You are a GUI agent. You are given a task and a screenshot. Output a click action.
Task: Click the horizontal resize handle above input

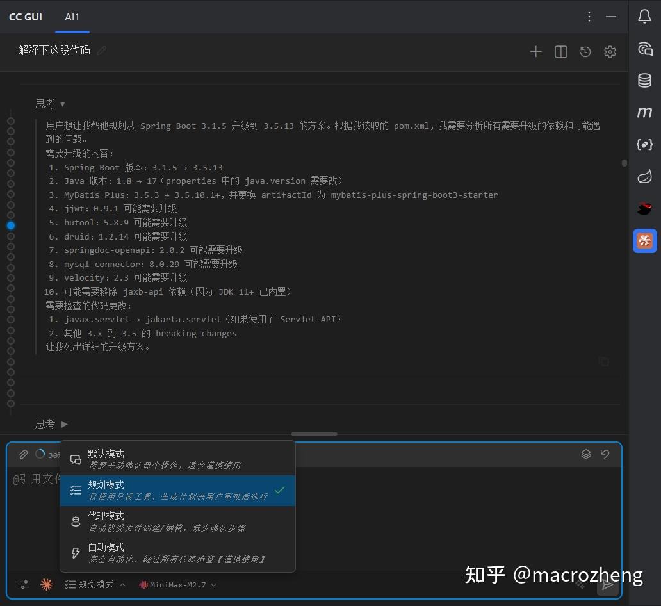pyautogui.click(x=314, y=434)
